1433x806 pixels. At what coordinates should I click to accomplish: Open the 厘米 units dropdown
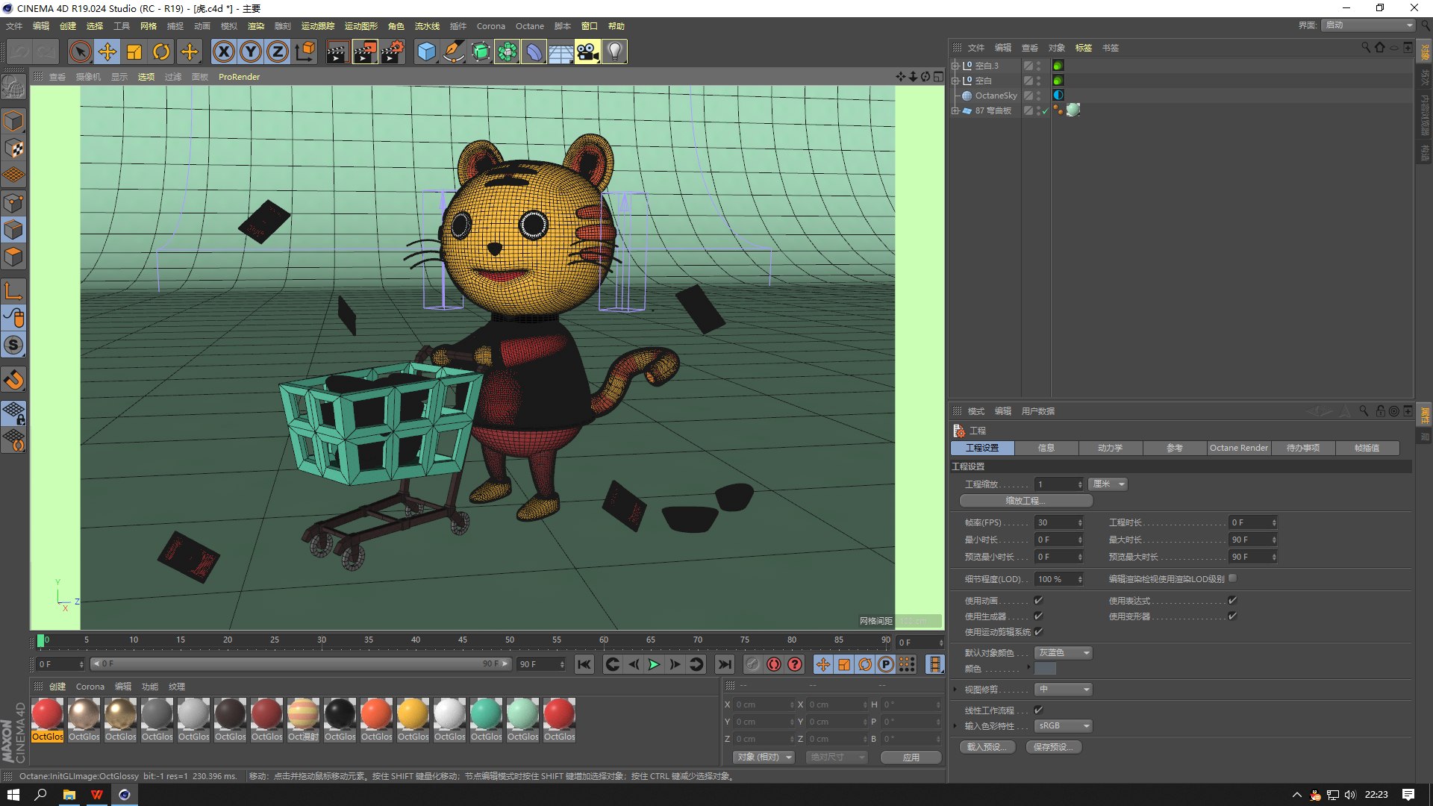[x=1108, y=484]
